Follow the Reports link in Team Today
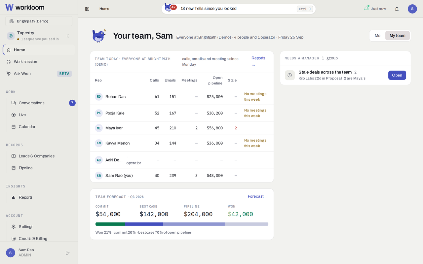Image resolution: width=423 pixels, height=264 pixels. pyautogui.click(x=258, y=61)
